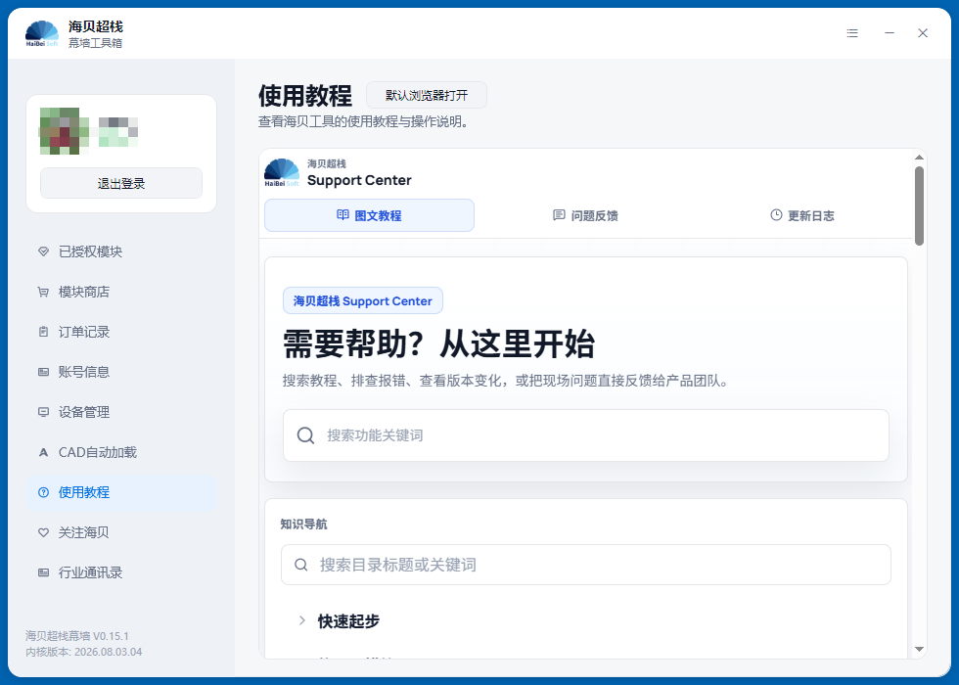959x685 pixels.
Task: Close the application window
Action: [x=923, y=33]
